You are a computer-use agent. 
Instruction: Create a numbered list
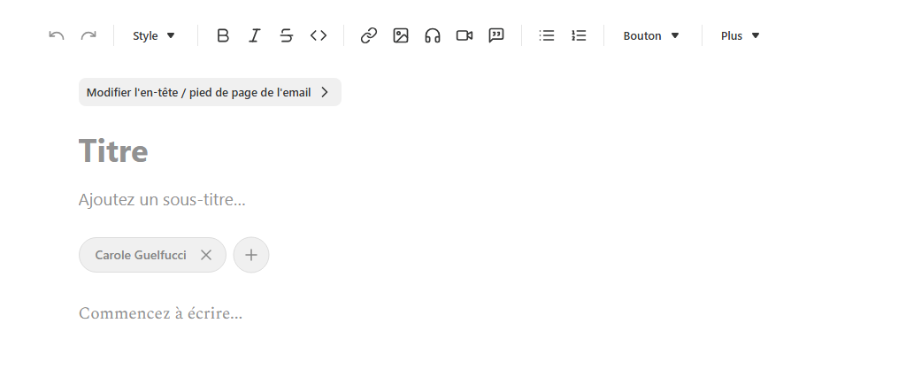[x=579, y=35]
